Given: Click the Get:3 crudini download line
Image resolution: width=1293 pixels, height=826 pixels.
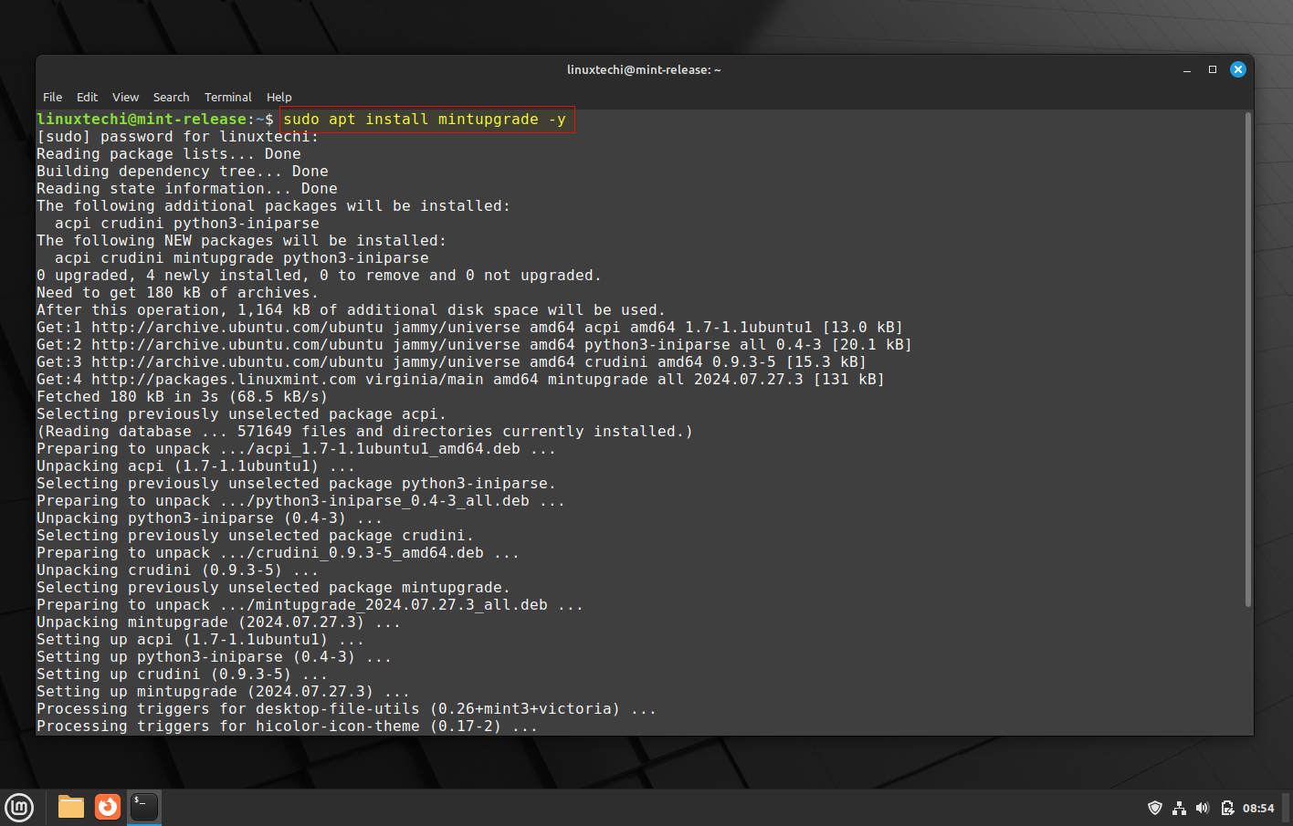Looking at the screenshot, I should 452,362.
